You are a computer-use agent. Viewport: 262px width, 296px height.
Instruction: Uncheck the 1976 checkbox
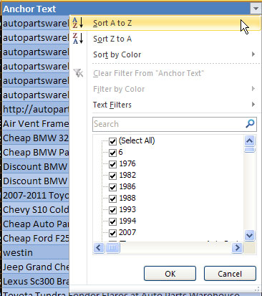click(112, 164)
